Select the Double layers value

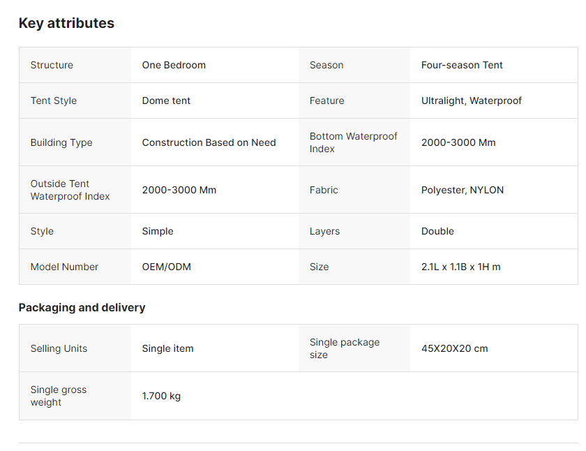(x=437, y=231)
